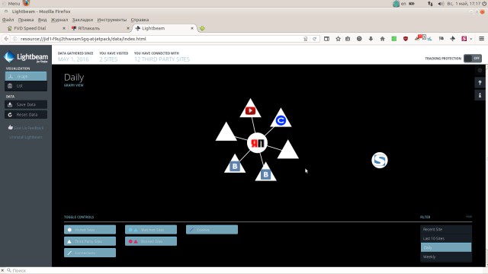The width and height of the screenshot is (488, 274).
Task: Click the flag extension toolbar icon
Action: pyautogui.click(x=441, y=39)
